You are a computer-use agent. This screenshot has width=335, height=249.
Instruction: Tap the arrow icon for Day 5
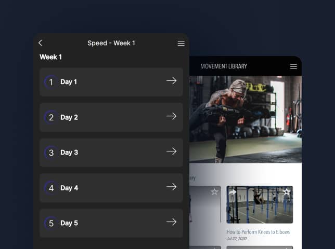point(171,222)
